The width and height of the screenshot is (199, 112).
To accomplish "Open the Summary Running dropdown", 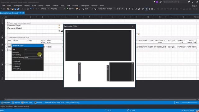I will tap(41, 58).
